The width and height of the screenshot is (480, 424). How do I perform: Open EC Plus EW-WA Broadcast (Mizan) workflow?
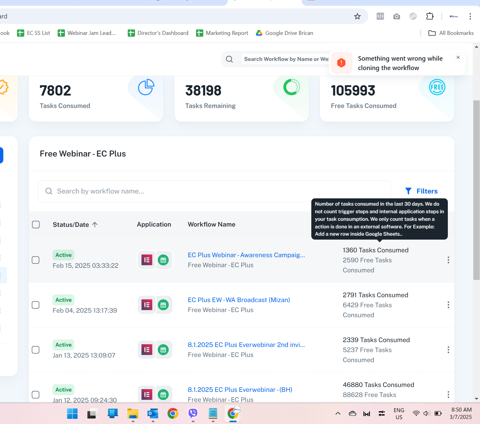click(x=239, y=300)
